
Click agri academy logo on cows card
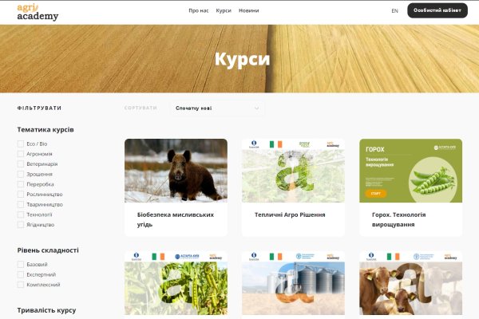[450, 257]
